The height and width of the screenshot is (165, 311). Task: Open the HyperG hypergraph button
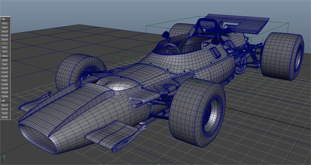(5, 68)
